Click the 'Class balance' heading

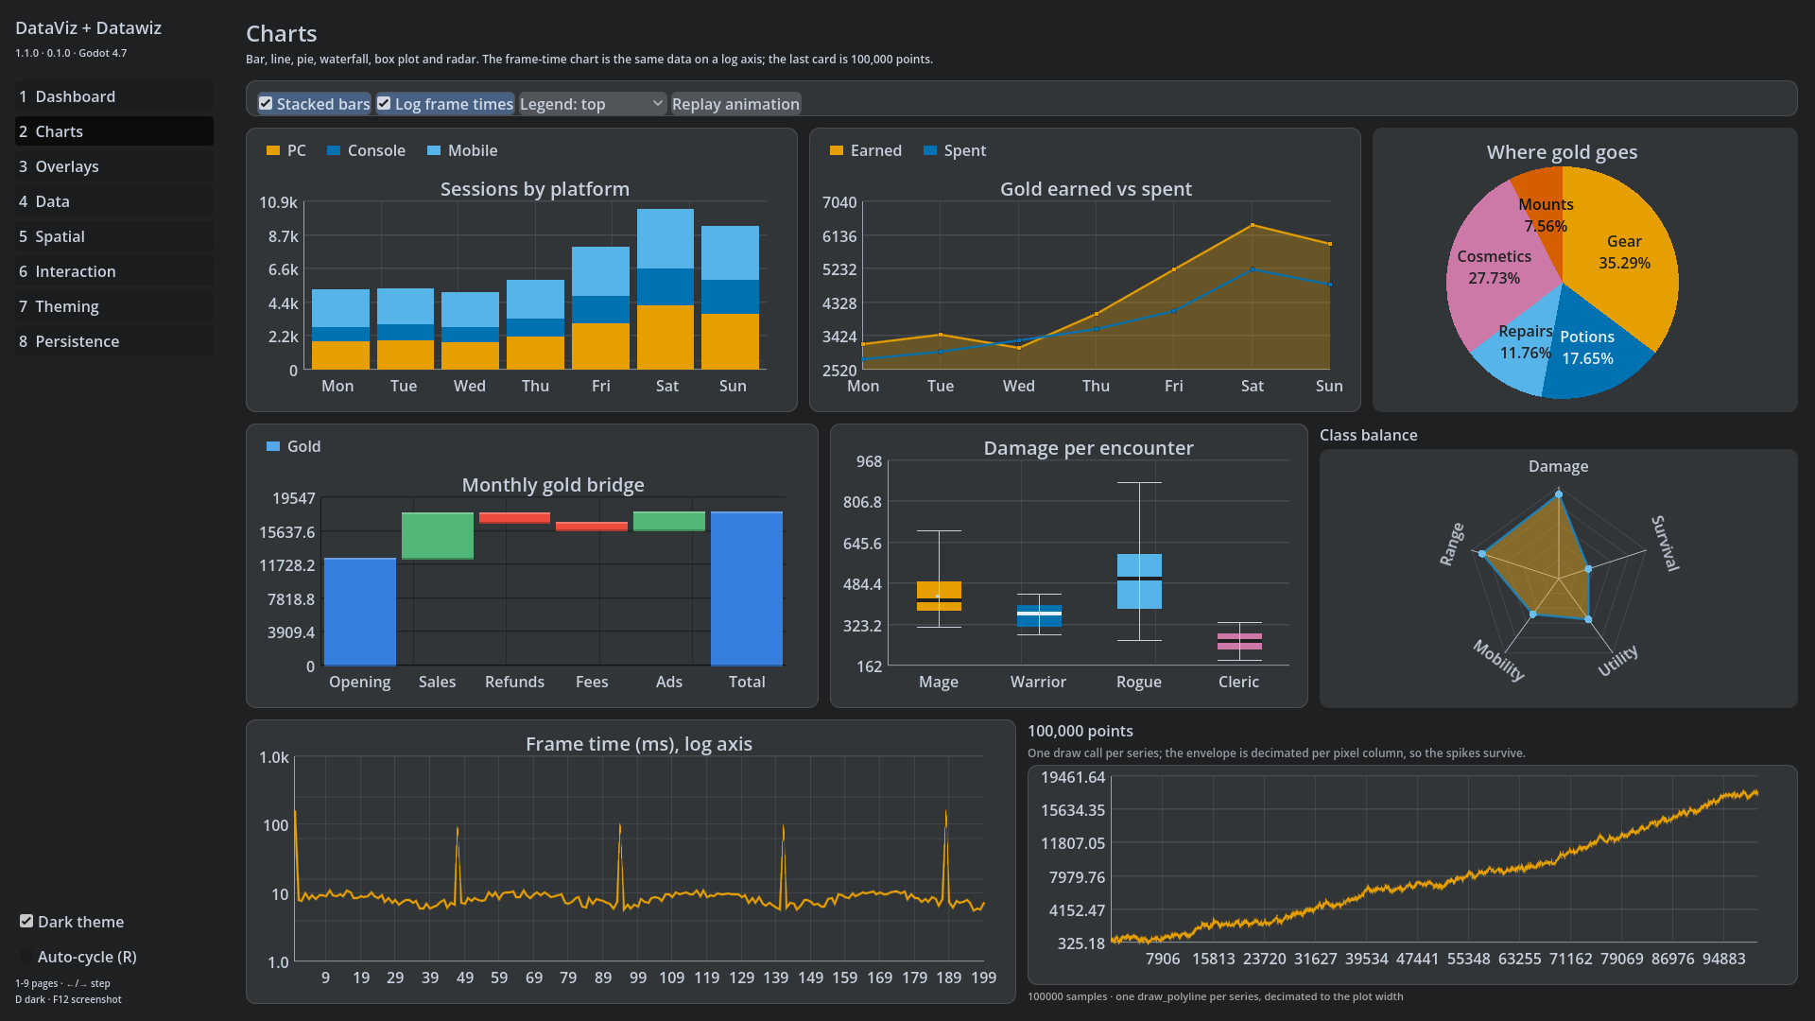[x=1369, y=435]
